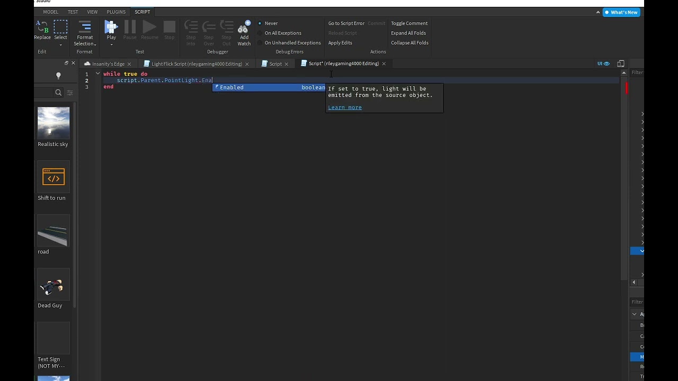Click the editor scrollbar up arrow
678x381 pixels.
623,72
